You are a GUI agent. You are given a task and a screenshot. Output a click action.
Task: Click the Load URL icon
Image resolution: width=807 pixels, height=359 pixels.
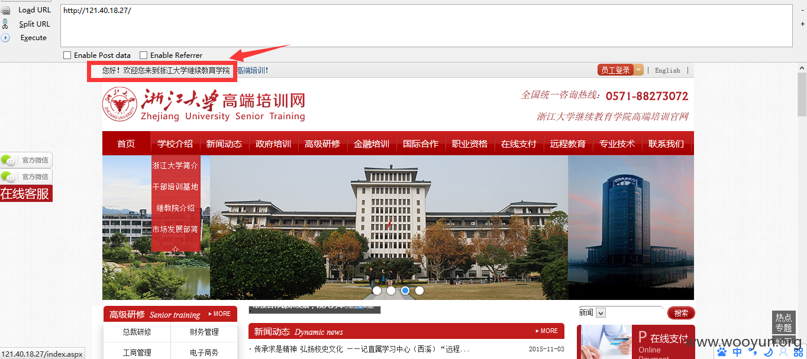pos(5,11)
